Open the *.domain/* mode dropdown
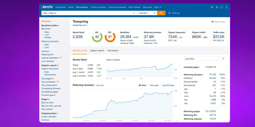The height and width of the screenshot is (127, 255). (147, 13)
